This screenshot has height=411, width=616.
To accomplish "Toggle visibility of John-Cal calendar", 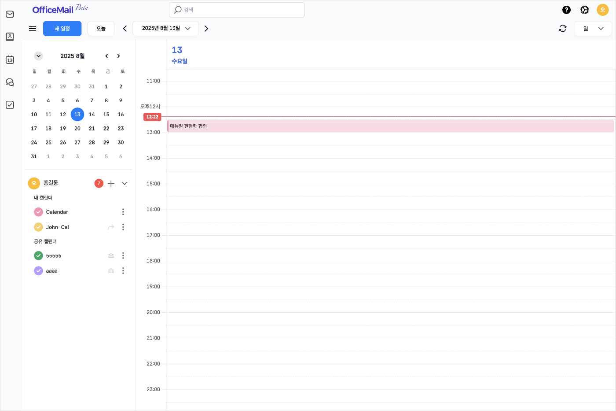I will (38, 227).
